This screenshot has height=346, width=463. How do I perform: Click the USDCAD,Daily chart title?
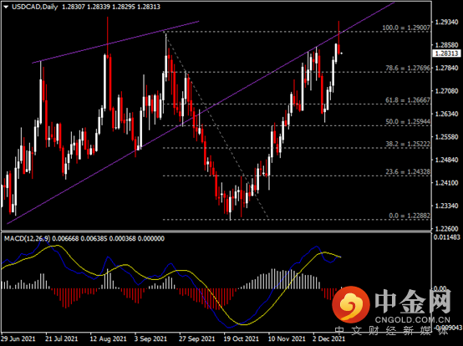[x=34, y=7]
